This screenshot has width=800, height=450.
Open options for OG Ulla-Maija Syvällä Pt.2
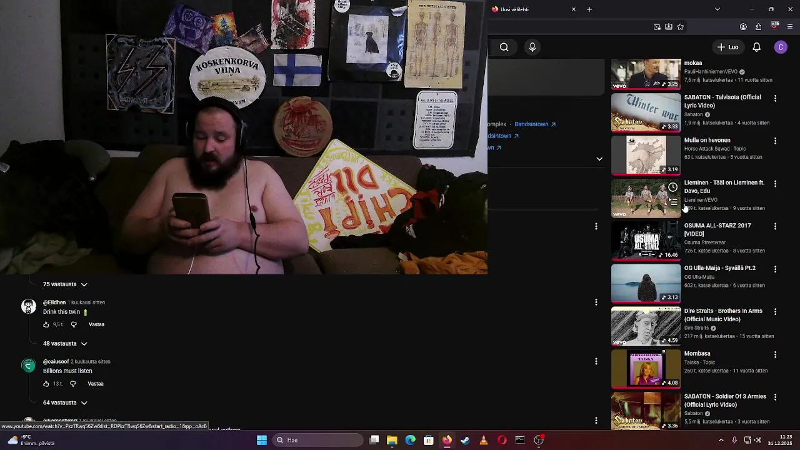point(775,269)
